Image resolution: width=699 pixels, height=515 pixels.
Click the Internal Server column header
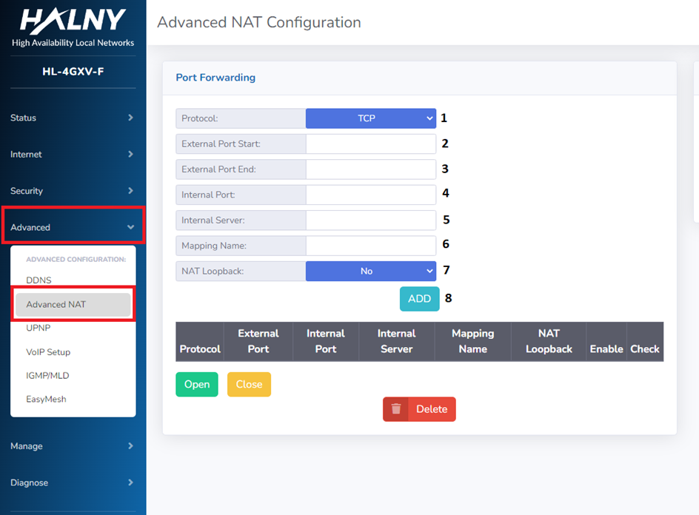[x=397, y=341]
